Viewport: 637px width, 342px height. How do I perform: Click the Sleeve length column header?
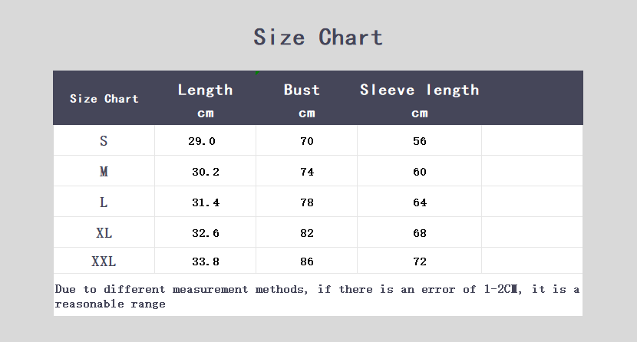click(420, 90)
